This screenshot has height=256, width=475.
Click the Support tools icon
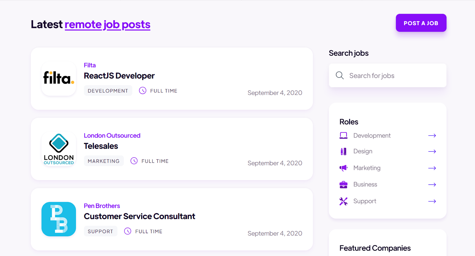[343, 201]
